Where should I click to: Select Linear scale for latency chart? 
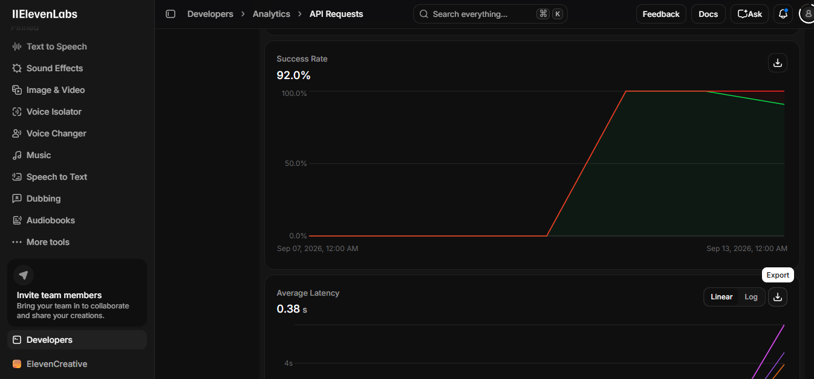tap(721, 297)
